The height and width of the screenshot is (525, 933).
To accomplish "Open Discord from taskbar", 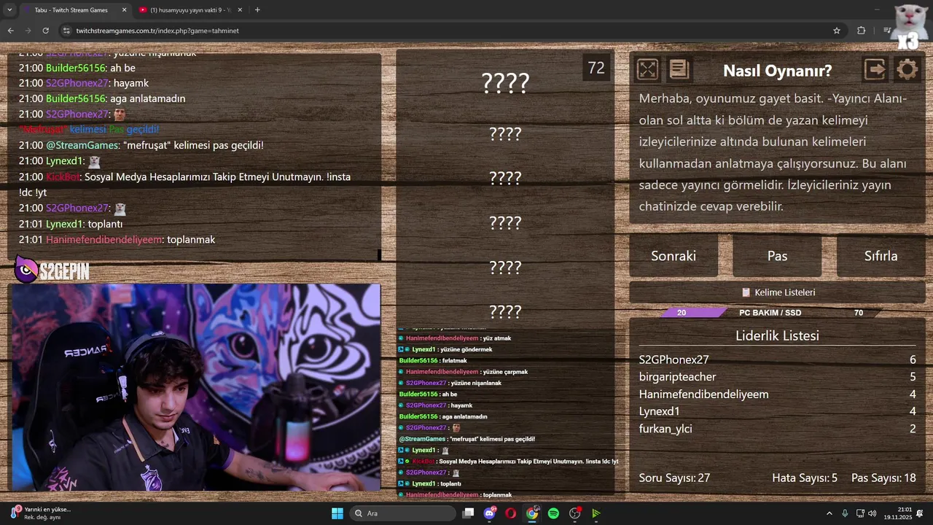I will coord(490,513).
